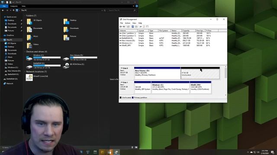
Task: Click This PC in the navigation pane
Action: (x=10, y=40)
